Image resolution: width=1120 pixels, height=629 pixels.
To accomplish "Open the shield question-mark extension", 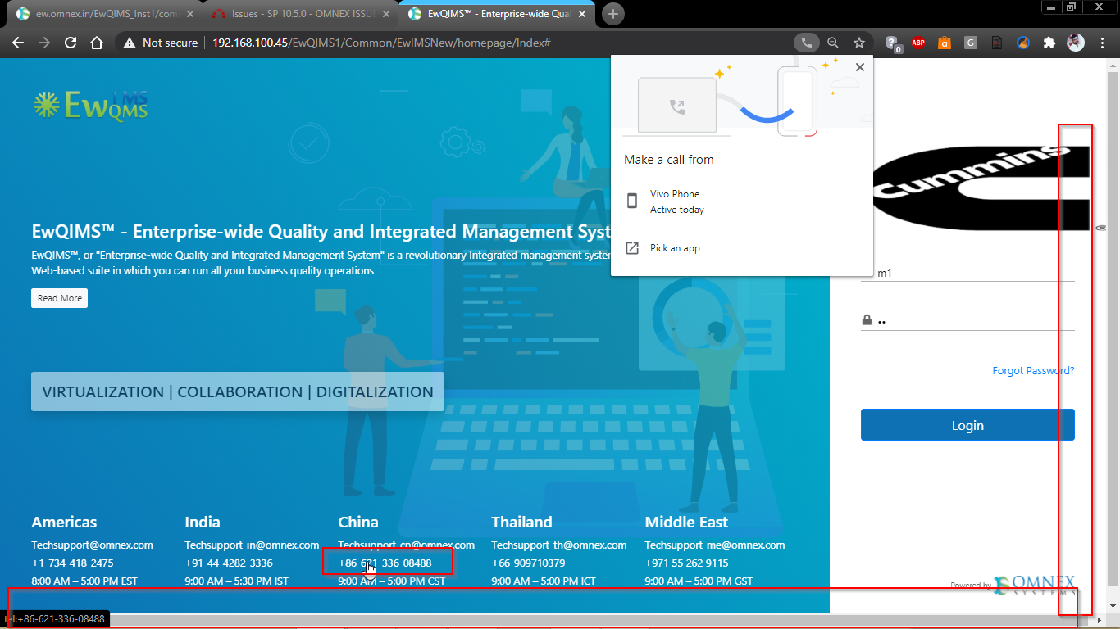I will [893, 43].
